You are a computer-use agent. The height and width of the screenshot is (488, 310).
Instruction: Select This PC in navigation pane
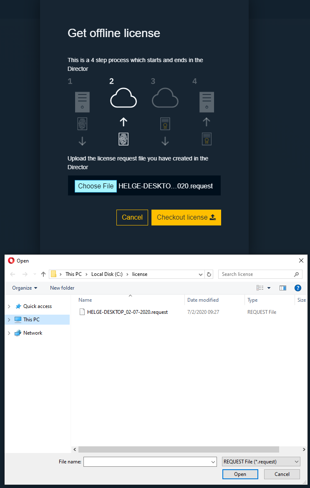(31, 319)
